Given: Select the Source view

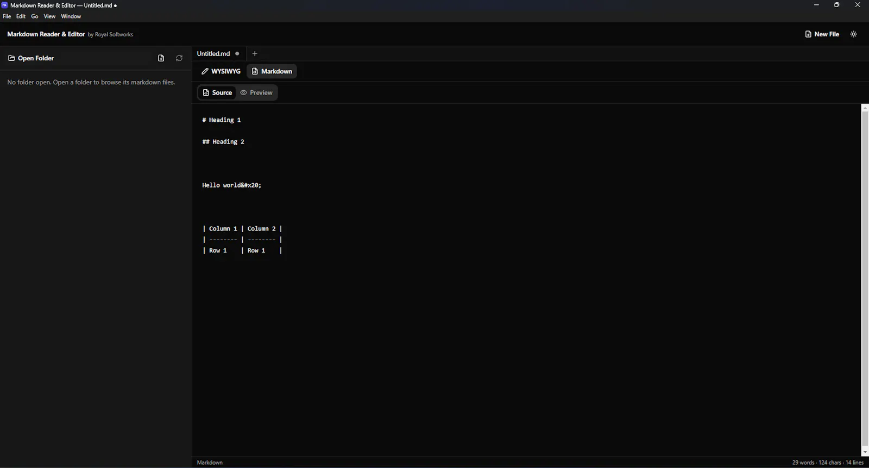Looking at the screenshot, I should pos(217,93).
